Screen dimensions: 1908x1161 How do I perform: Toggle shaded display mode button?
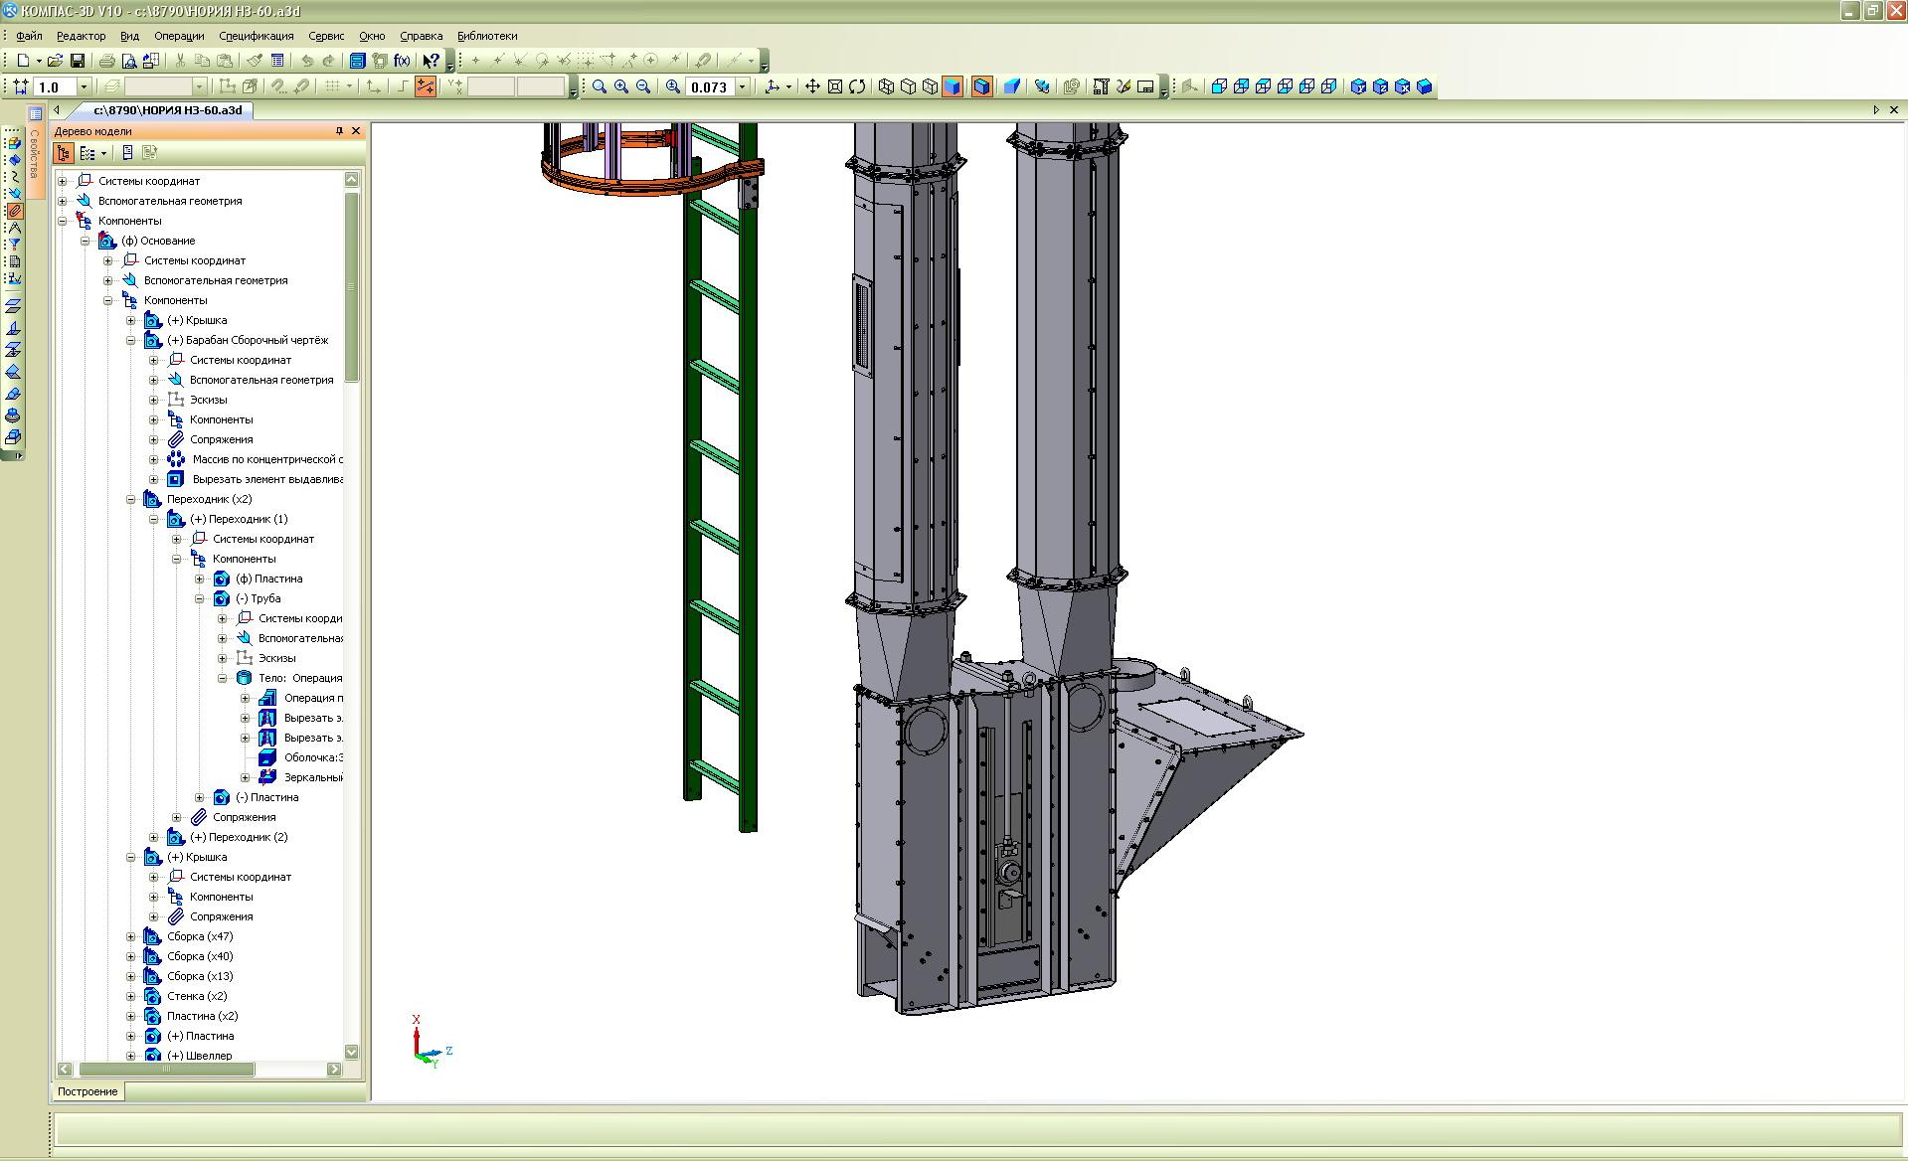coord(952,86)
